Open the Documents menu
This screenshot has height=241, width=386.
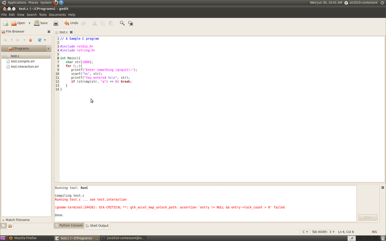point(57,15)
